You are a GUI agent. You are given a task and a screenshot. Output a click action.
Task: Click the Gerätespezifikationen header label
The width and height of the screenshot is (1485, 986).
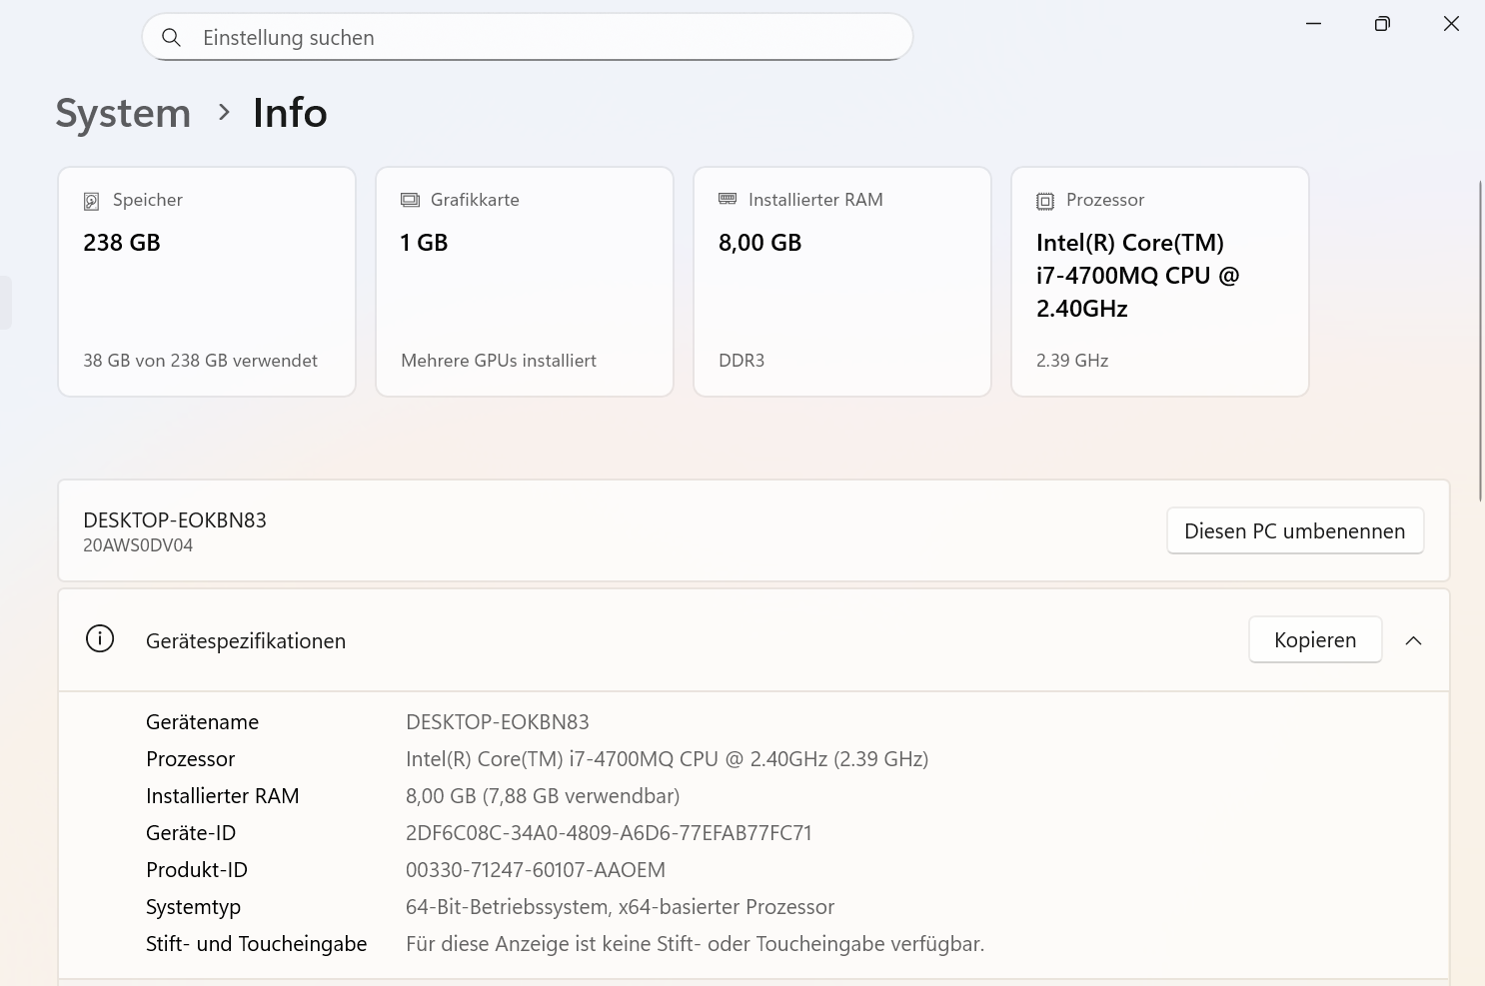pyautogui.click(x=246, y=641)
